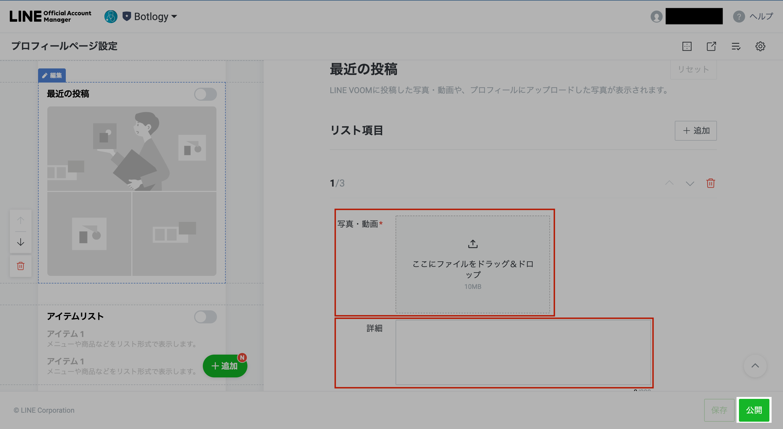The height and width of the screenshot is (429, 783).
Task: Click the green 公開 button
Action: coord(754,410)
